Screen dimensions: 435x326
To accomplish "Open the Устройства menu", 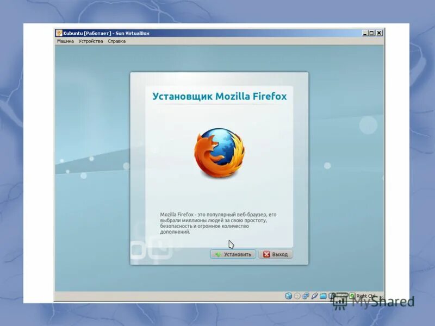I will (91, 41).
